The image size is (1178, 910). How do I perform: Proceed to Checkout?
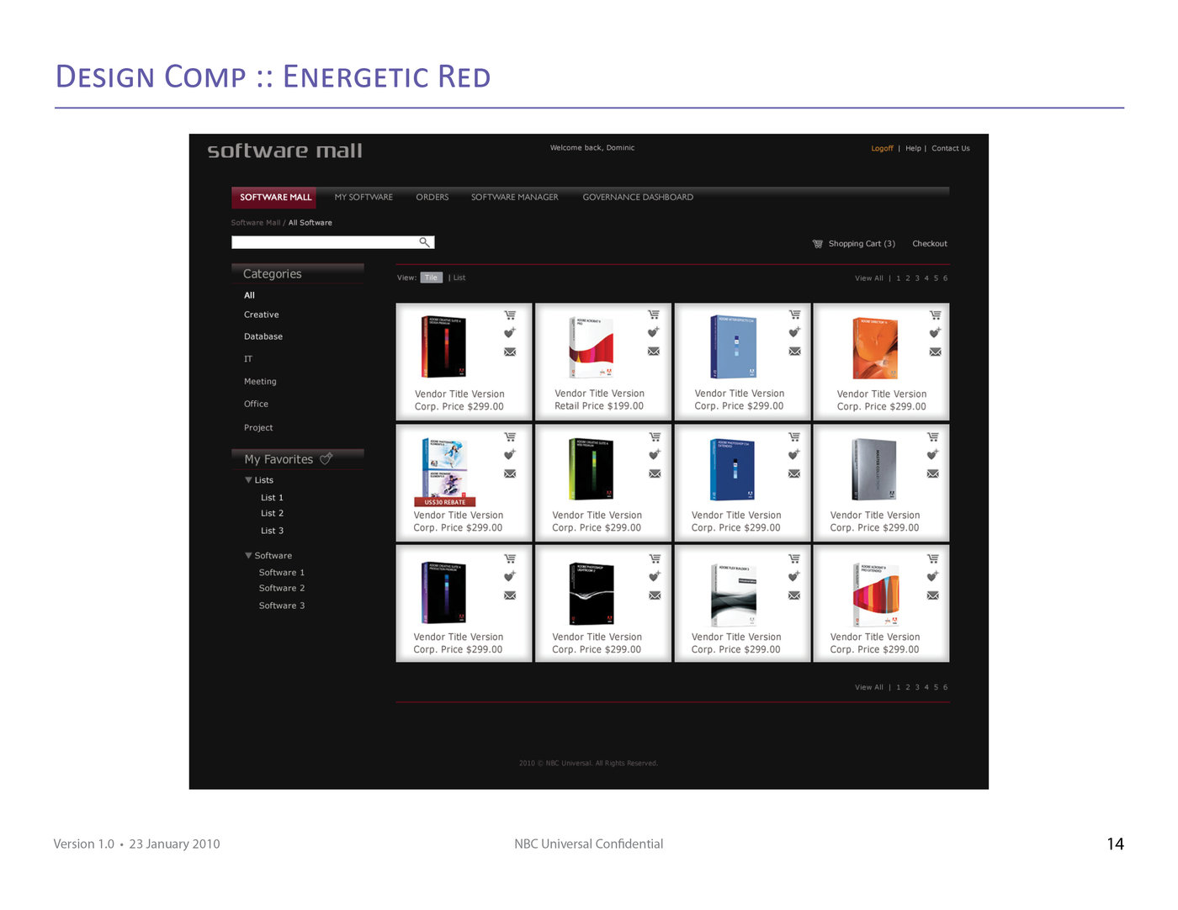(x=930, y=243)
